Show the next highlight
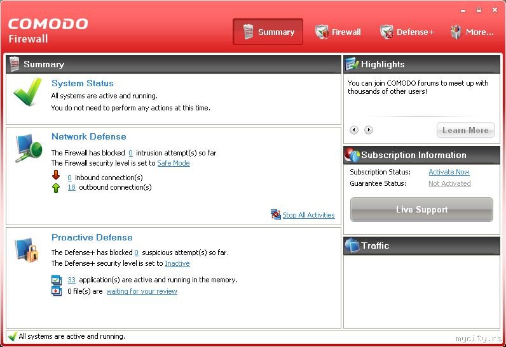The image size is (506, 347). (369, 129)
